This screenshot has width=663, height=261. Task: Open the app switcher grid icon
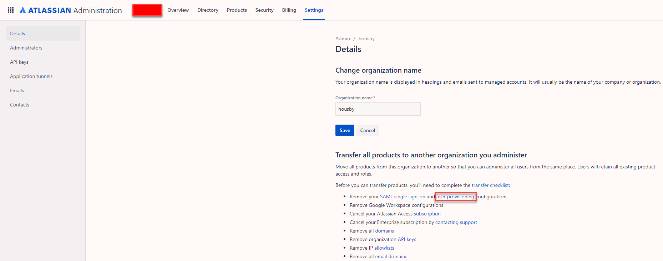pos(11,10)
